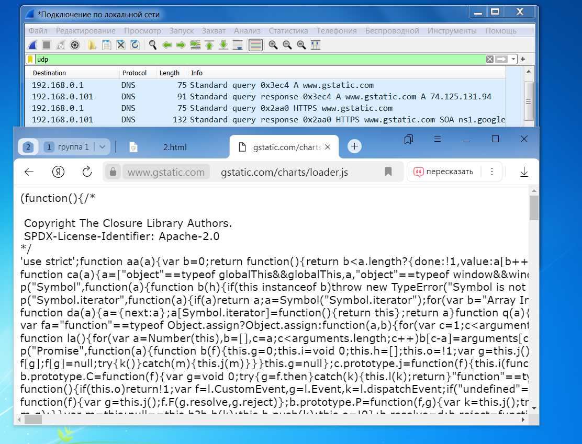Screen dimensions: 582x444
Task: Go to next packet green arrow
Action: pos(181,45)
